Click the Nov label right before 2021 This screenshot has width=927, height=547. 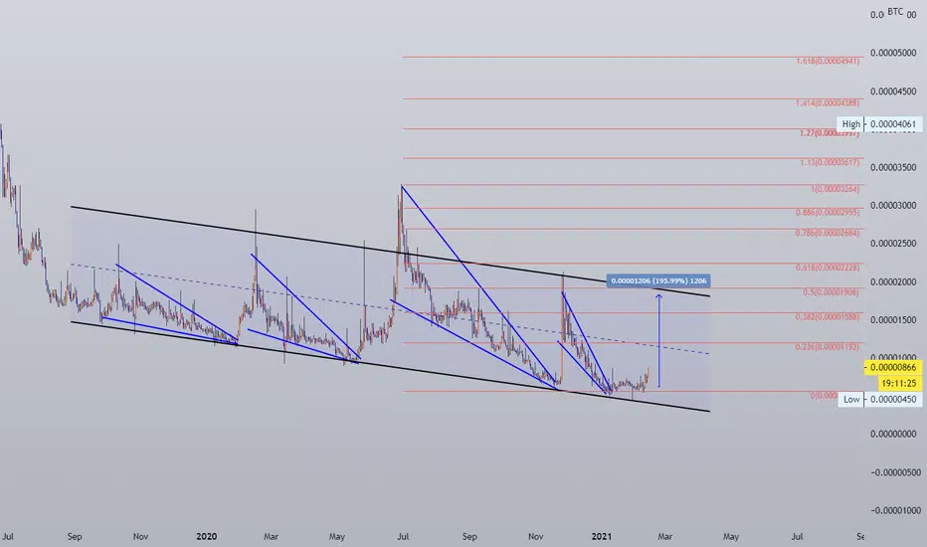point(536,537)
